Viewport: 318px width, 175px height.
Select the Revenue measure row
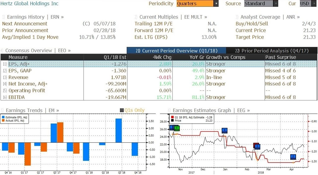(x=159, y=77)
